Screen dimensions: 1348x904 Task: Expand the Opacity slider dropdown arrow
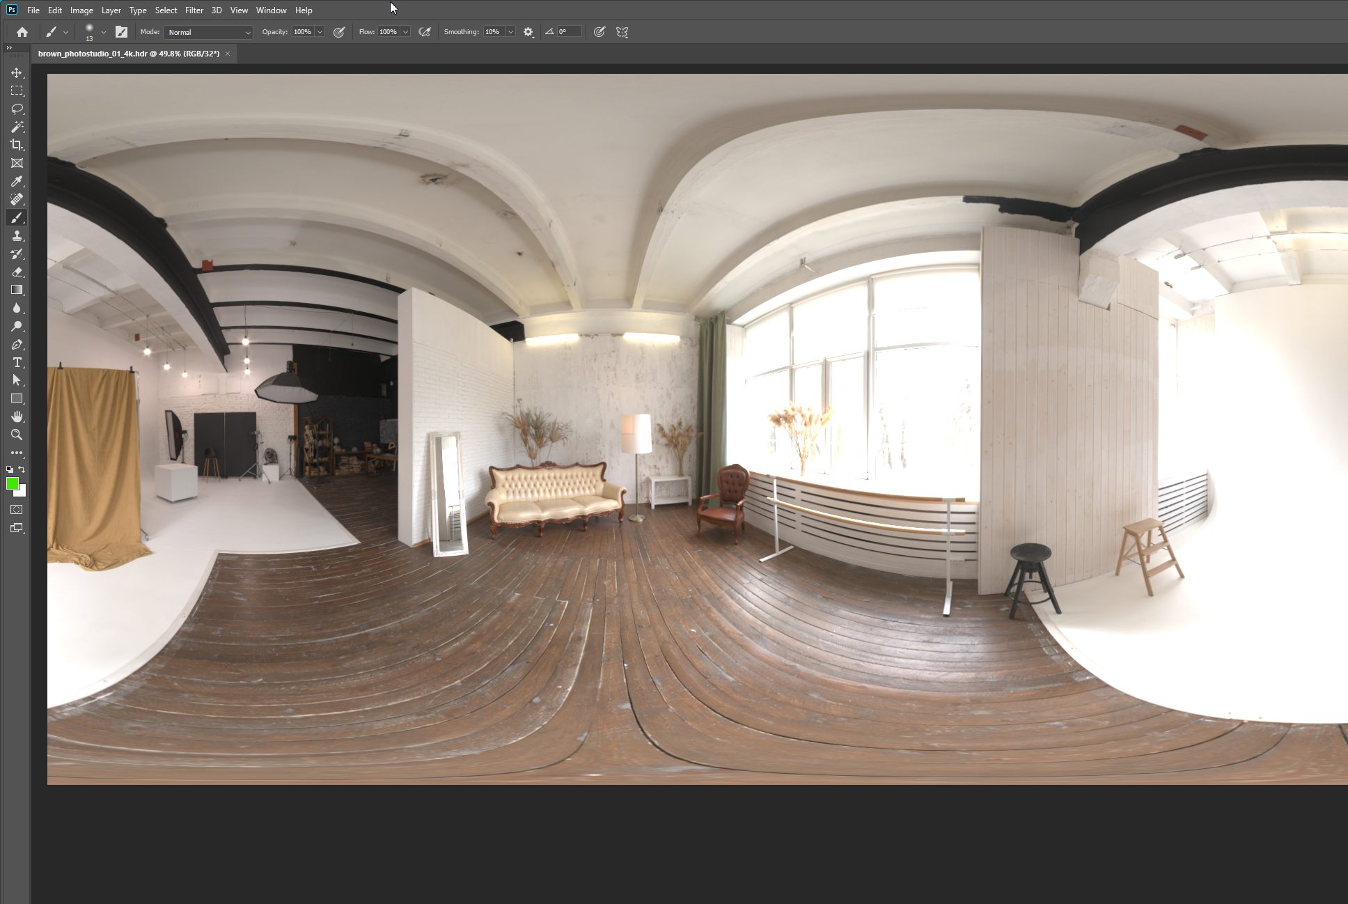(320, 32)
